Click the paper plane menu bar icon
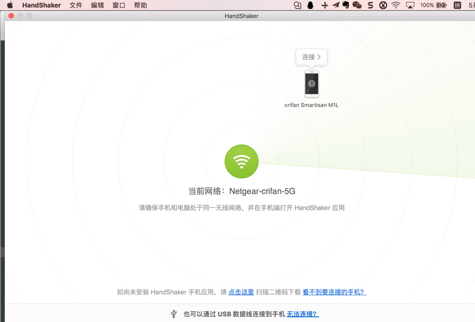 (x=335, y=5)
